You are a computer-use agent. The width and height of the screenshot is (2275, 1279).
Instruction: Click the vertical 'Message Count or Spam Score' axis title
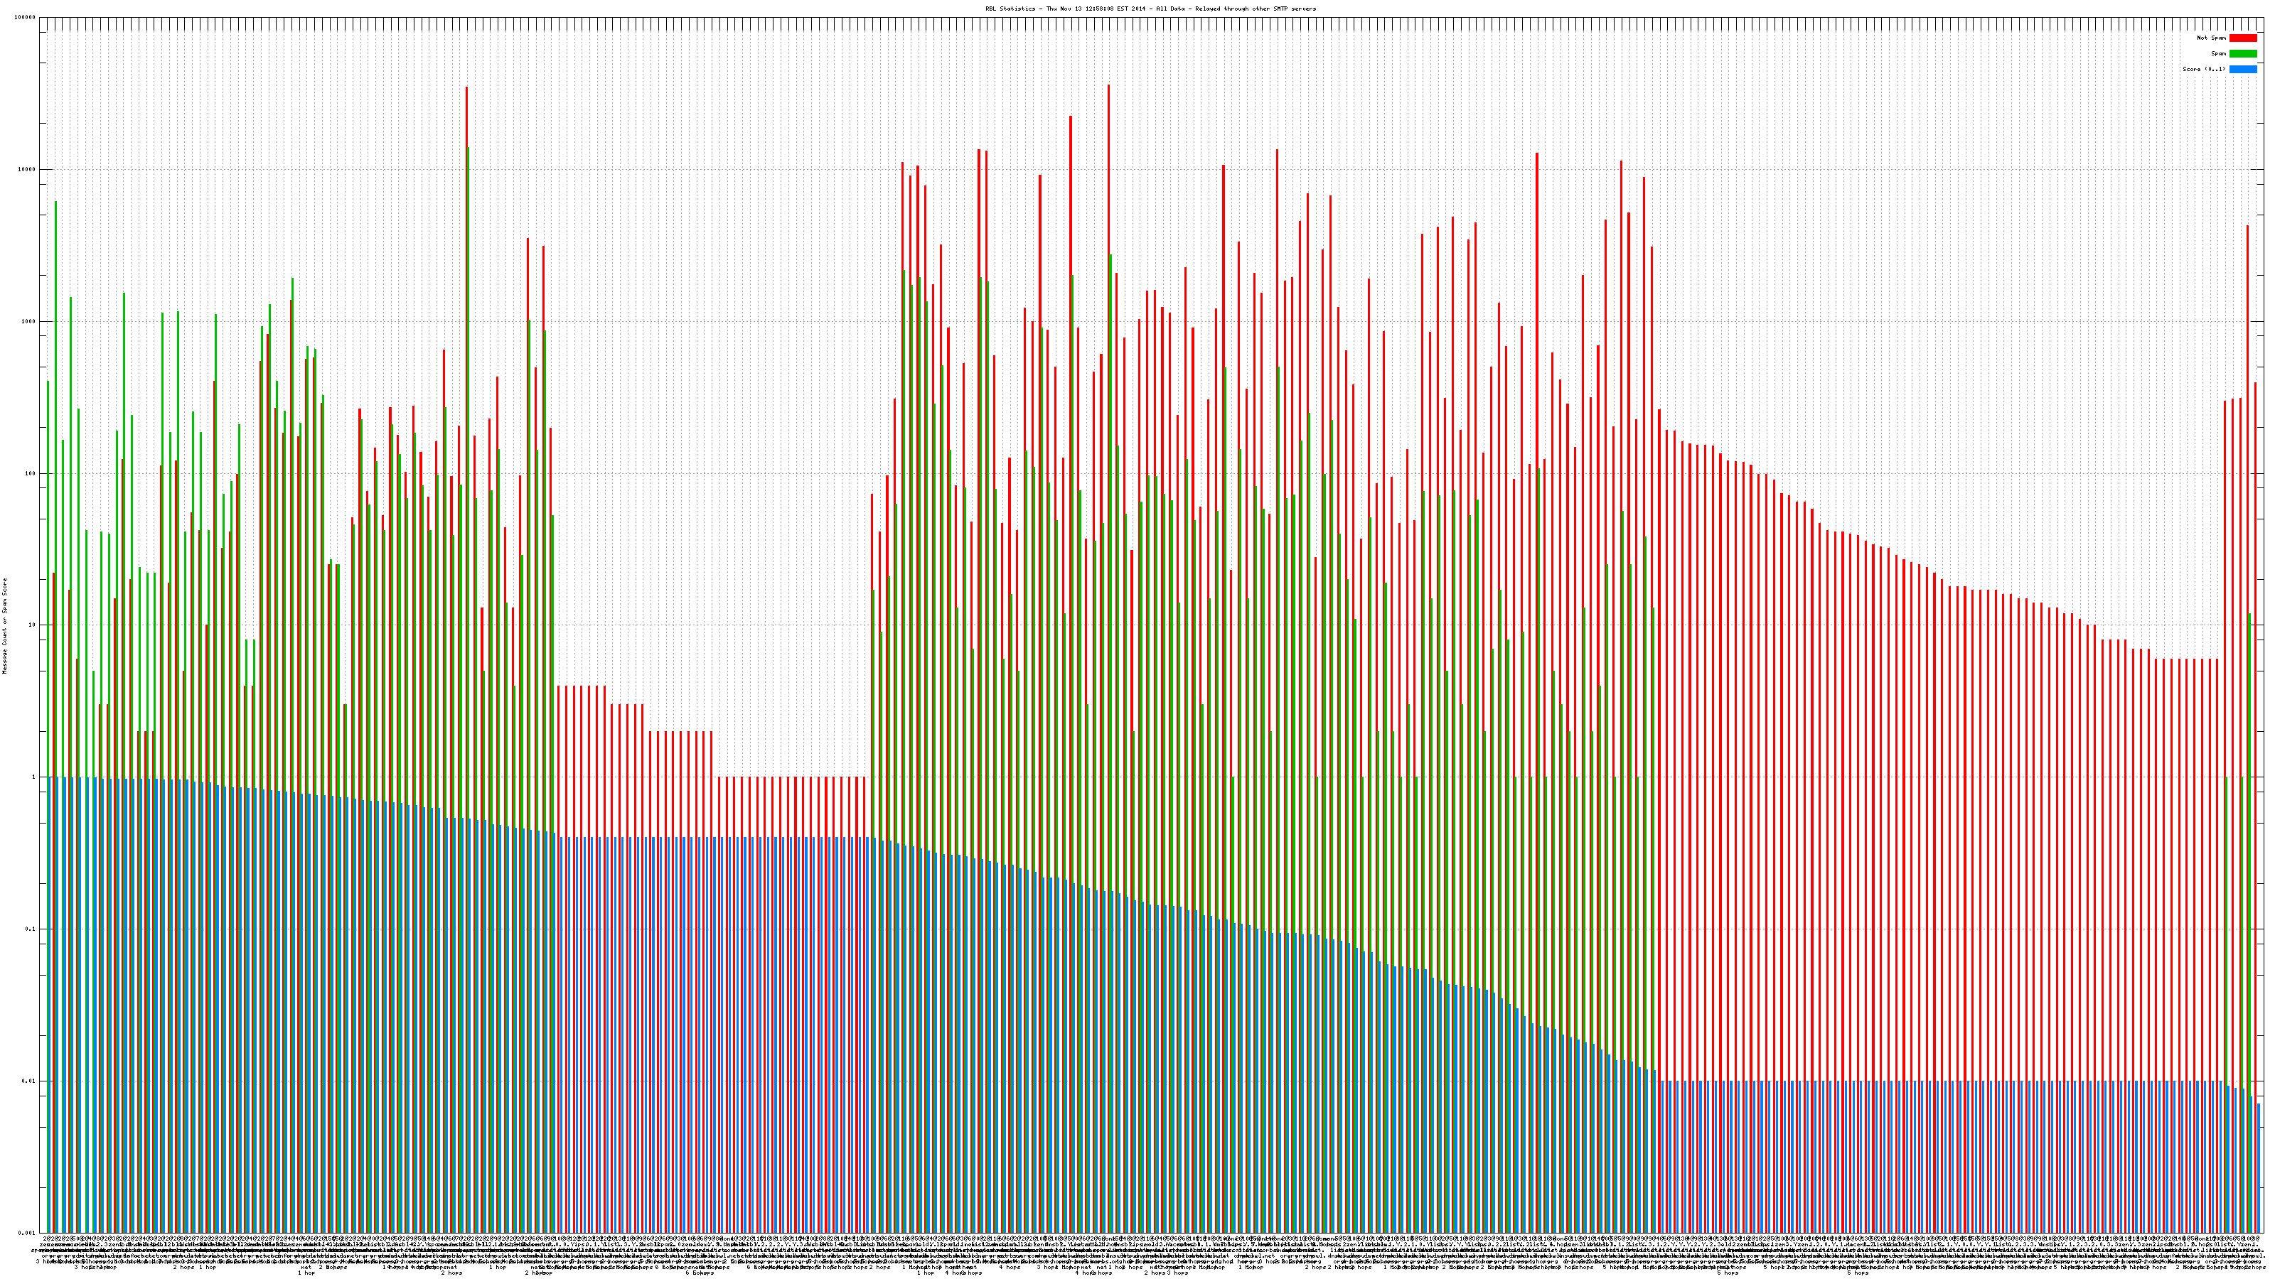4,626
